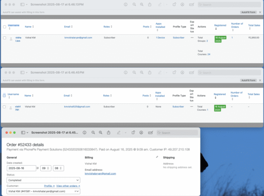
Task: Check select-all box in the 6.46.45PM table header
Action: tap(4, 96)
